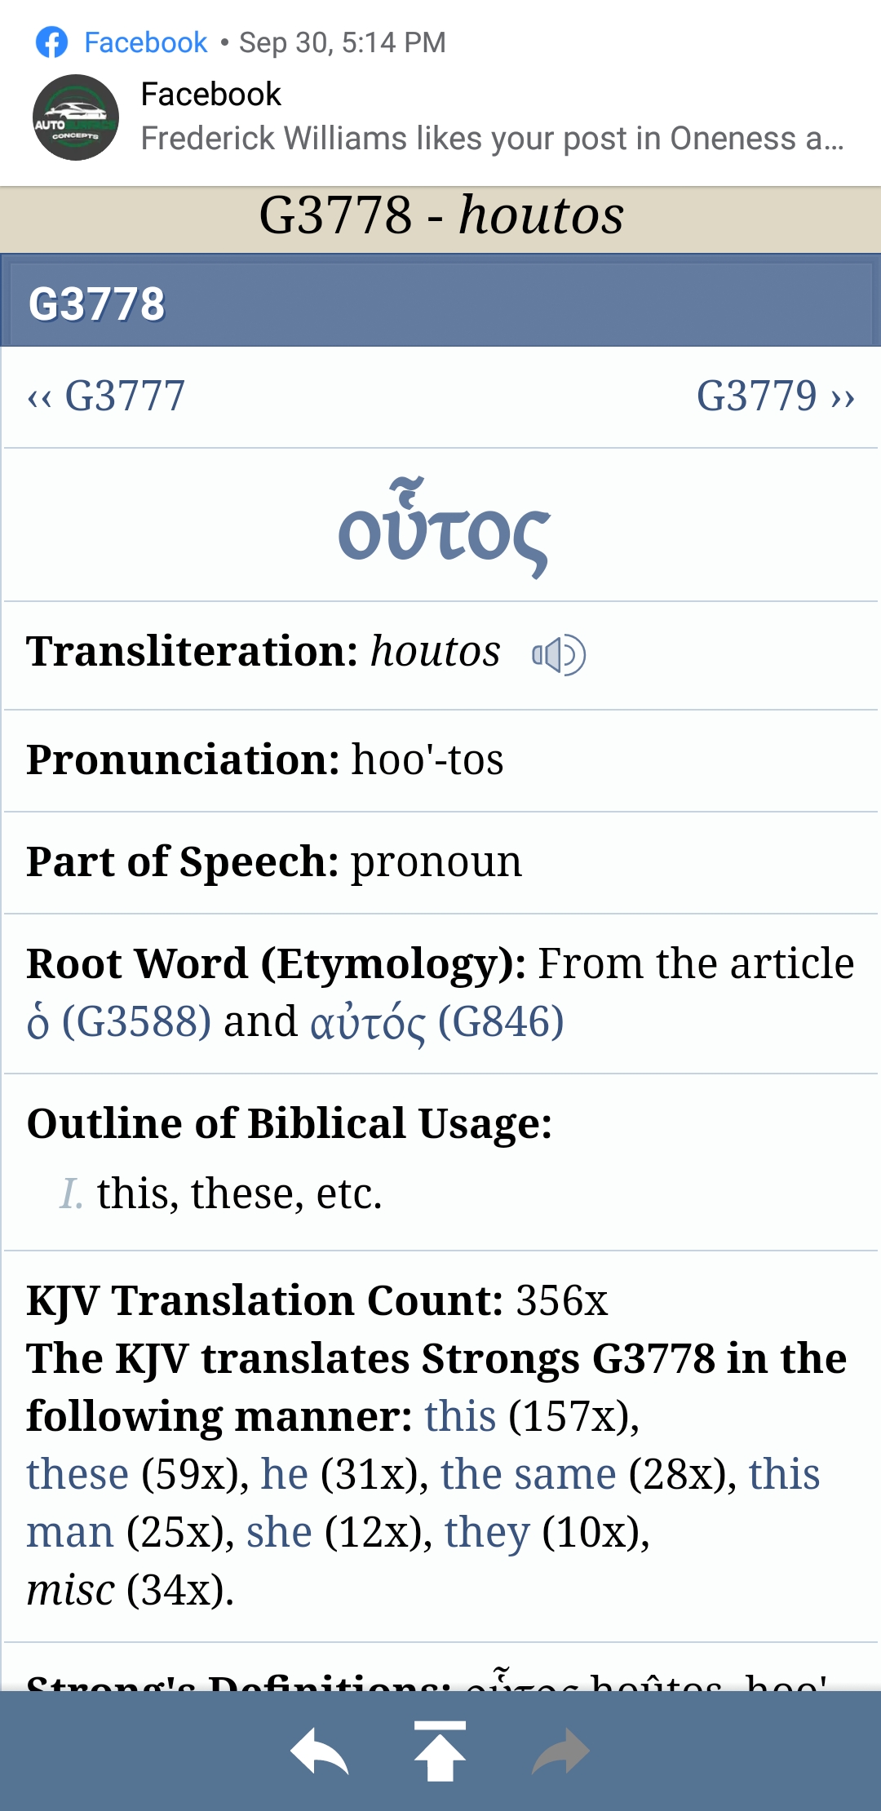Image resolution: width=881 pixels, height=1811 pixels.
Task: Open 'the same' translation link
Action: pos(529,1474)
